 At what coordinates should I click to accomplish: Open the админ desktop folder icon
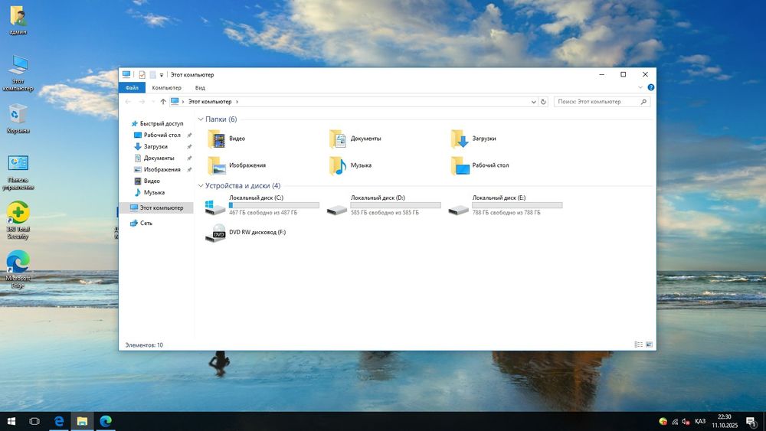coord(18,21)
